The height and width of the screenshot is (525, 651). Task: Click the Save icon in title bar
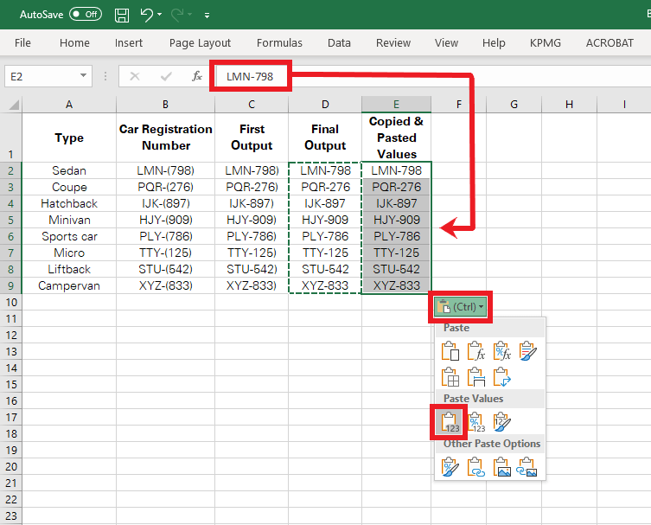click(122, 15)
